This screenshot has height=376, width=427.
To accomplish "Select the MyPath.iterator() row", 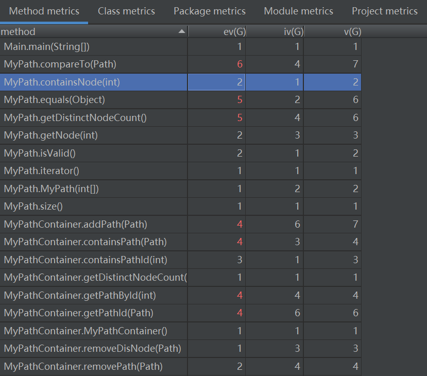I will (x=181, y=170).
